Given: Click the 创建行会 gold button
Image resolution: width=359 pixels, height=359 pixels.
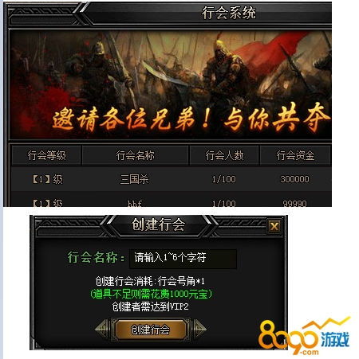Looking at the screenshot, I should tap(151, 330).
